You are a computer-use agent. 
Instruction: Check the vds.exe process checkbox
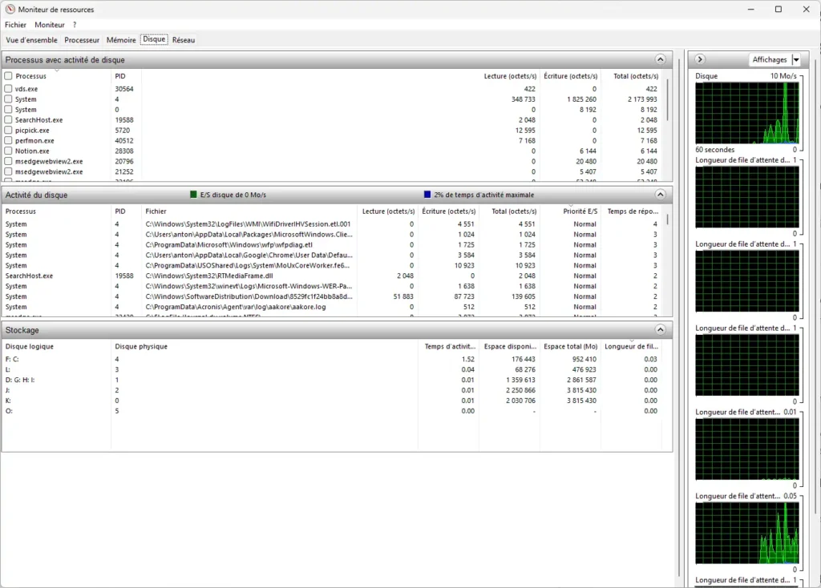pos(8,89)
